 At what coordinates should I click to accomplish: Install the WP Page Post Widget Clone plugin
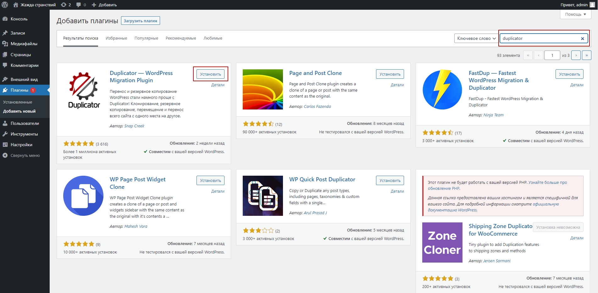tap(210, 180)
